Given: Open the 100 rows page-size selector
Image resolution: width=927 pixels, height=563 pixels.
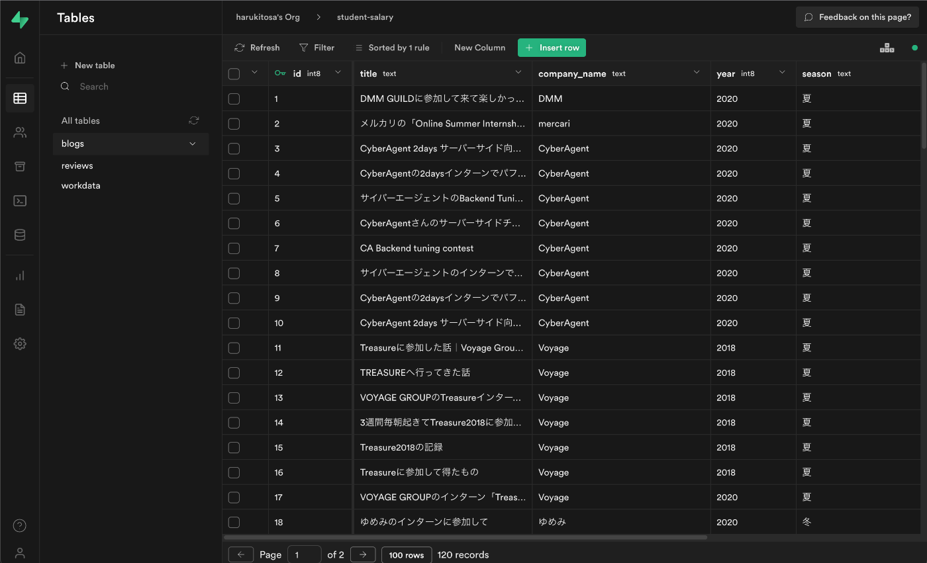Looking at the screenshot, I should (x=407, y=554).
